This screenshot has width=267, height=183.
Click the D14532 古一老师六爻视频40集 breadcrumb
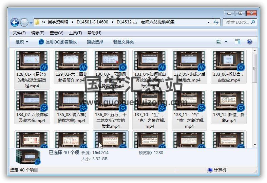tap(146, 22)
